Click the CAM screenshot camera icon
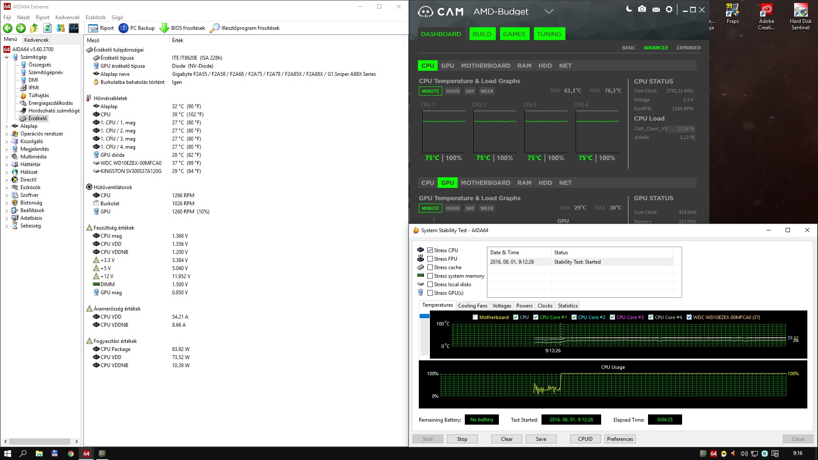Viewport: 818px width, 460px height. (x=642, y=9)
